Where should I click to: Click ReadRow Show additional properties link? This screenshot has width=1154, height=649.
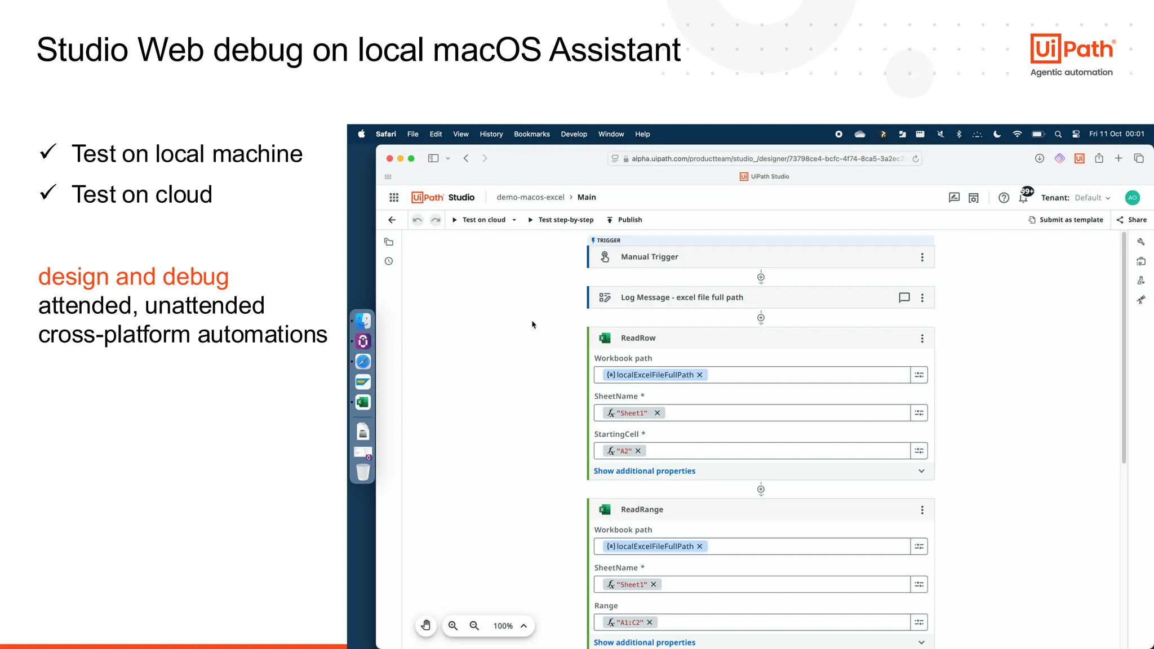[644, 471]
